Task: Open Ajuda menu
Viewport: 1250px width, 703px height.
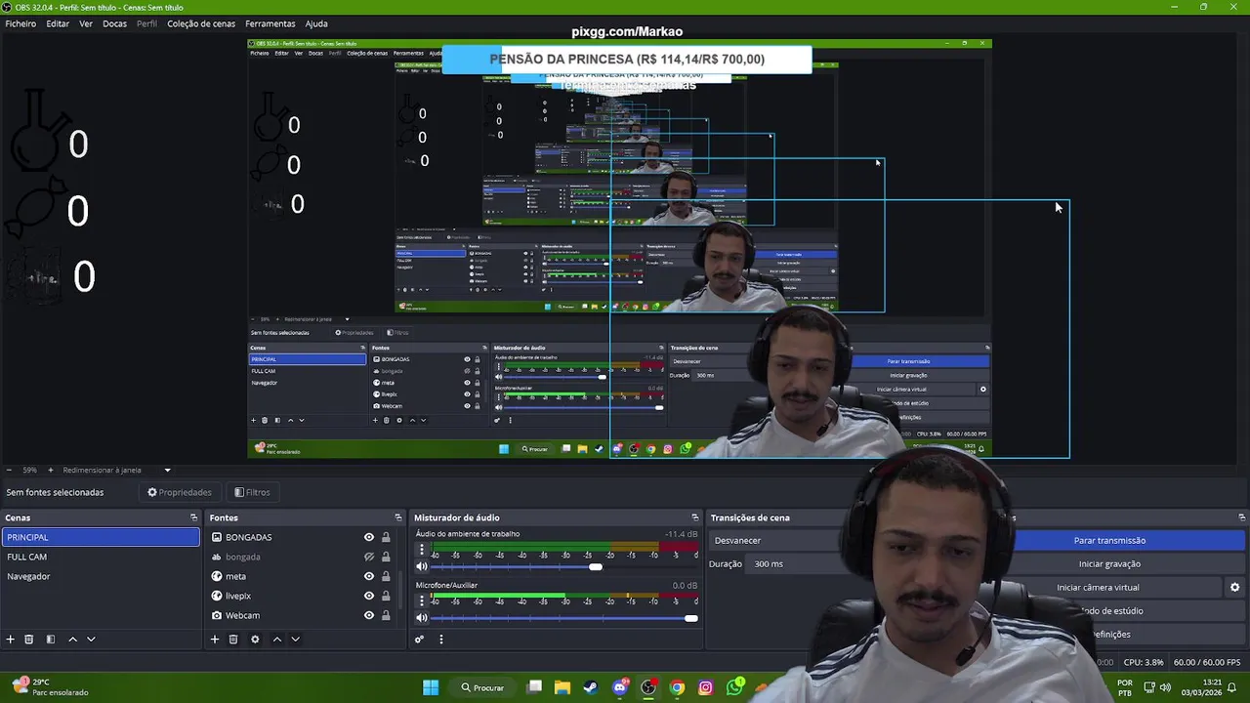Action: tap(316, 23)
